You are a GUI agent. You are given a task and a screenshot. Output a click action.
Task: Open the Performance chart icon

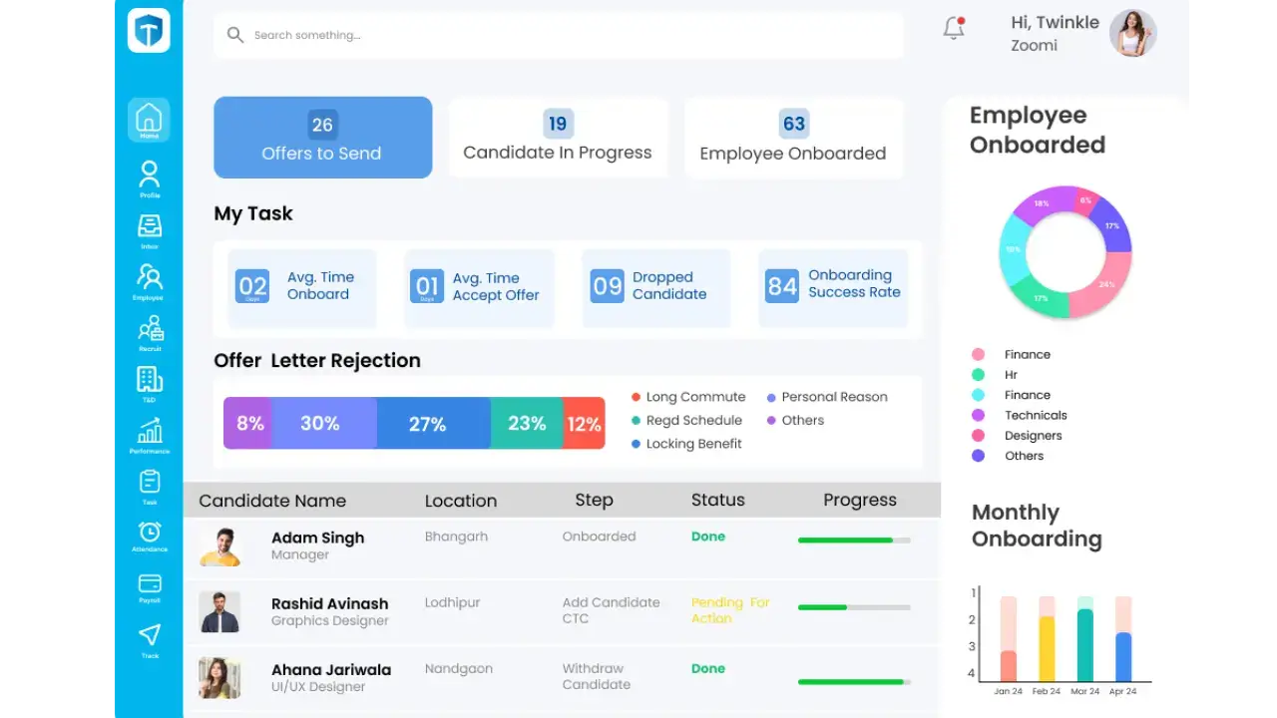click(148, 432)
